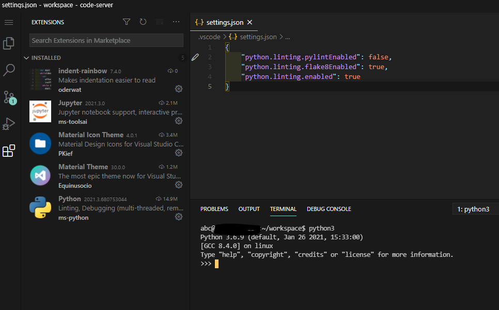Open the hamburger application menu

click(x=9, y=23)
